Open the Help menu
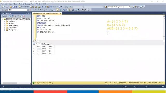 pos(45,4)
